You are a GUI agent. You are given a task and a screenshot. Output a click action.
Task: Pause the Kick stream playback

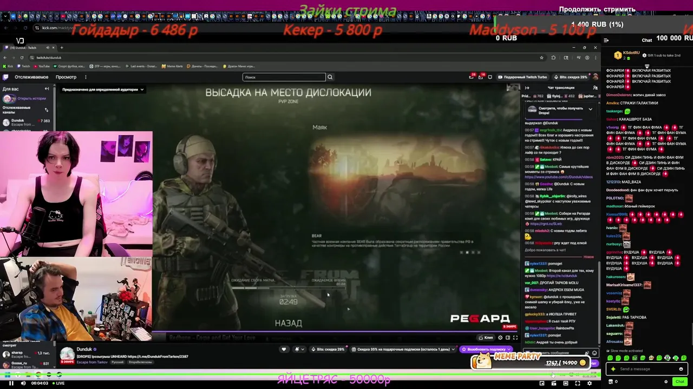11,383
